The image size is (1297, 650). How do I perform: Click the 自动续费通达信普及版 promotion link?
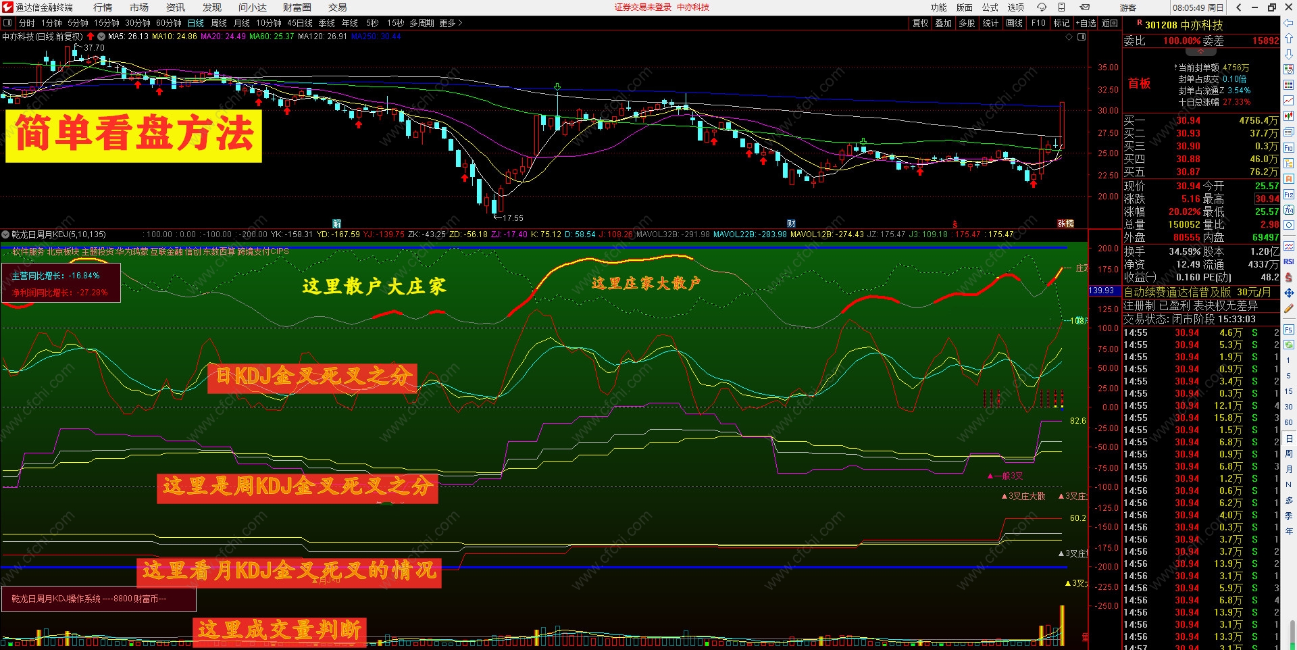[x=1197, y=292]
